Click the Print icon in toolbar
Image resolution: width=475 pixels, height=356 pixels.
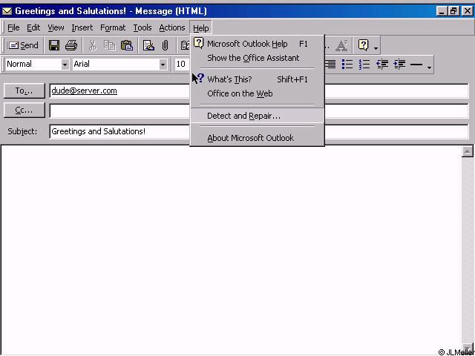pyautogui.click(x=71, y=45)
